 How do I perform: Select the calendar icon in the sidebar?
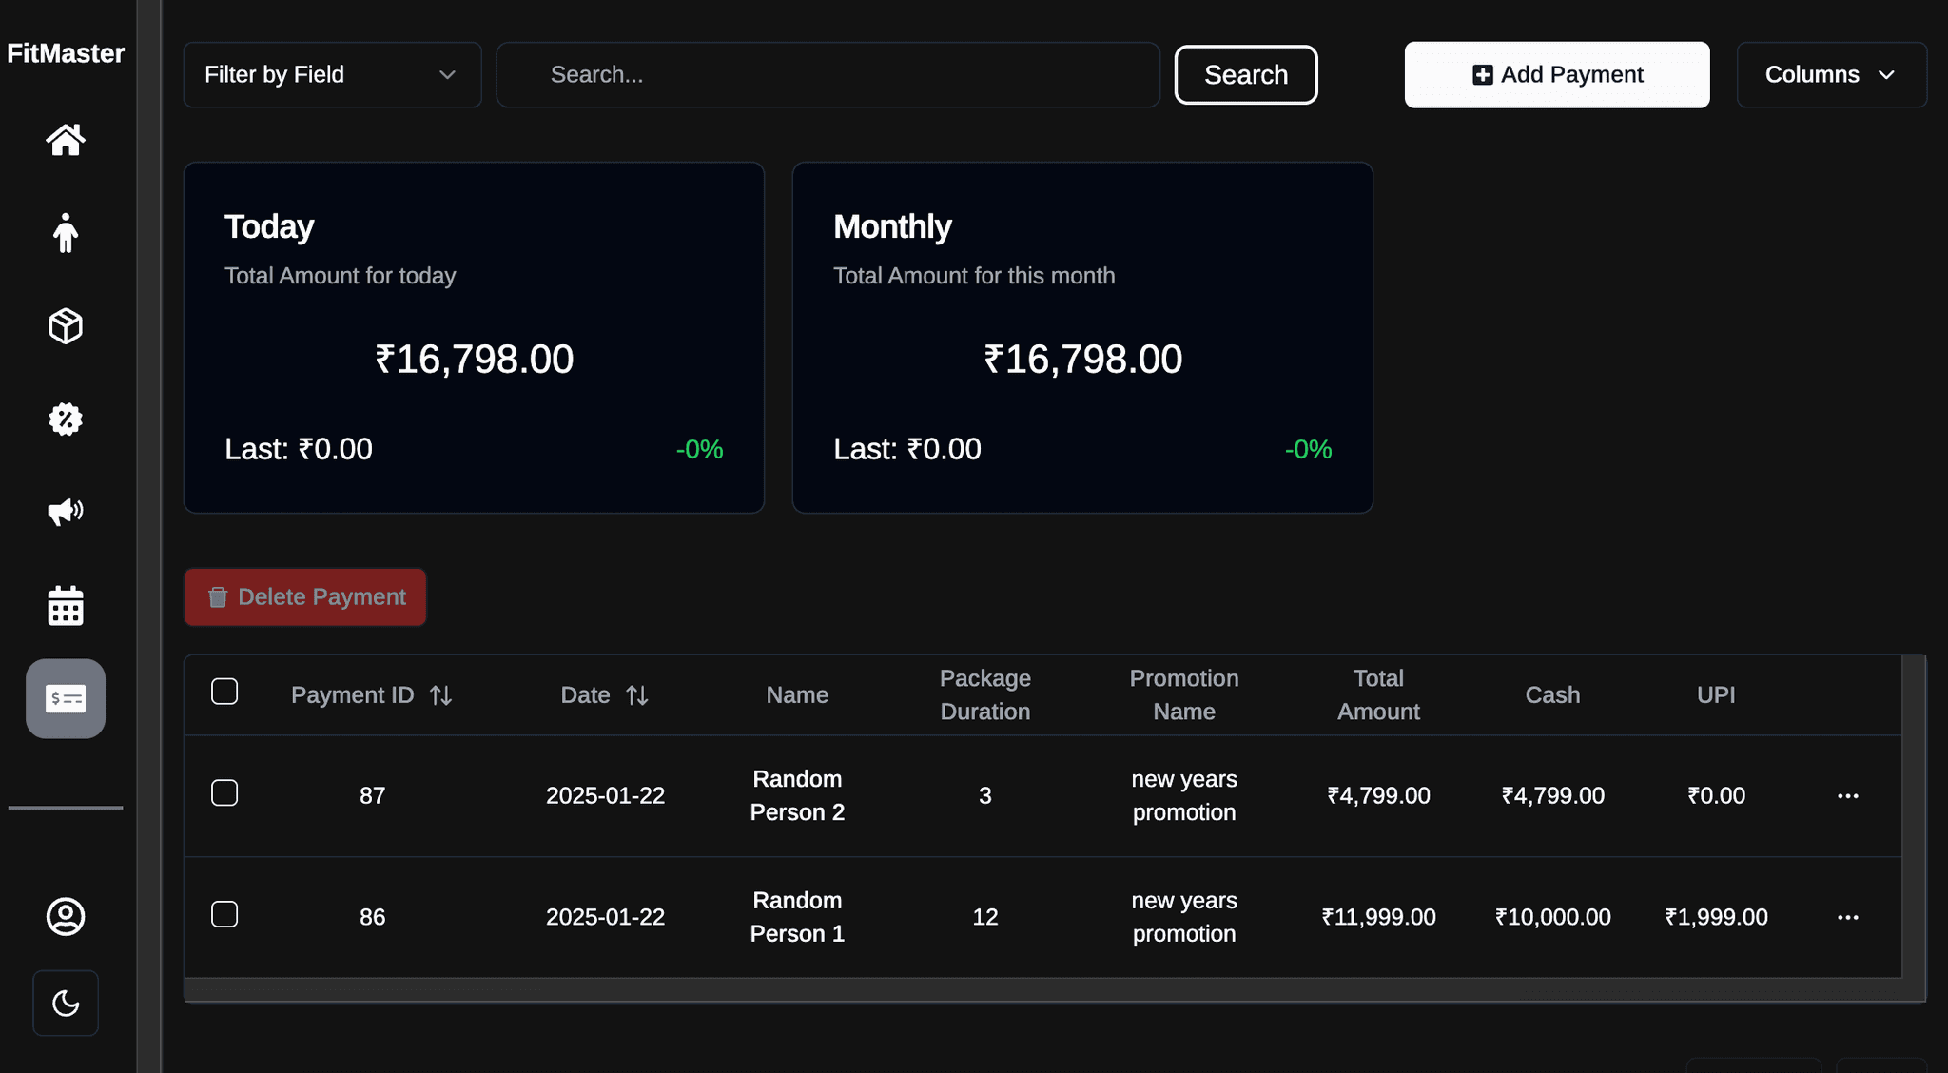click(x=65, y=605)
